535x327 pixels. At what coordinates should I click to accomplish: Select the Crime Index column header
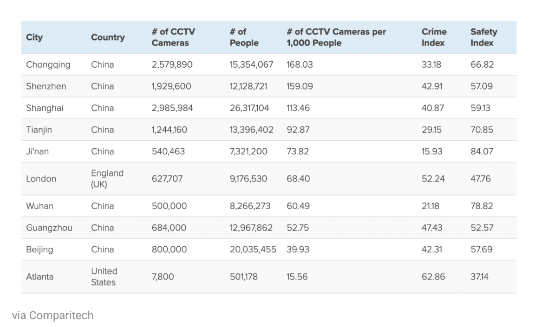click(x=434, y=37)
